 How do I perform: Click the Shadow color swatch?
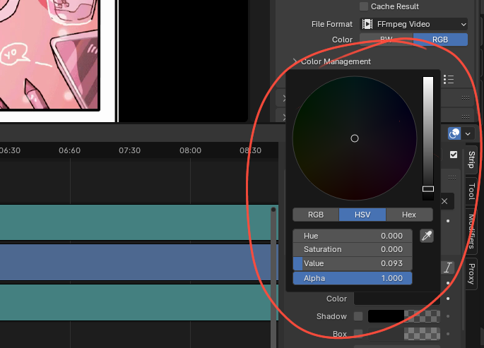click(403, 316)
